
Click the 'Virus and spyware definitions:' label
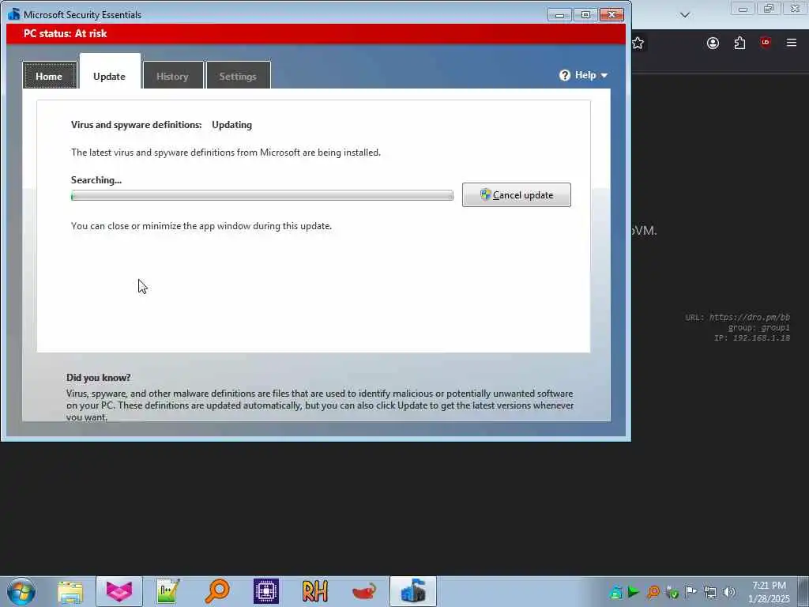(x=136, y=125)
